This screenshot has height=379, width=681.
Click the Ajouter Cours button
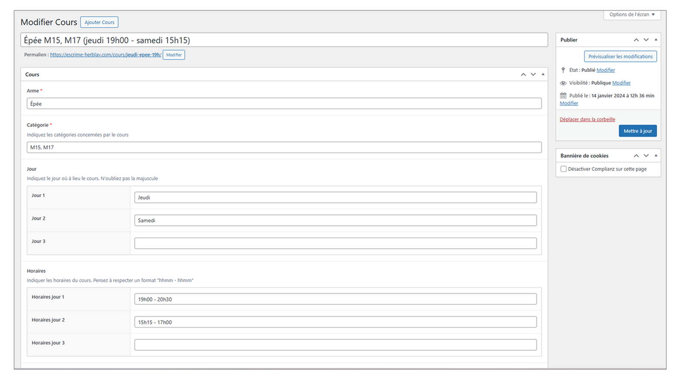click(x=99, y=22)
